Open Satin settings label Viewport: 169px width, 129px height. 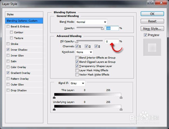[14, 61]
